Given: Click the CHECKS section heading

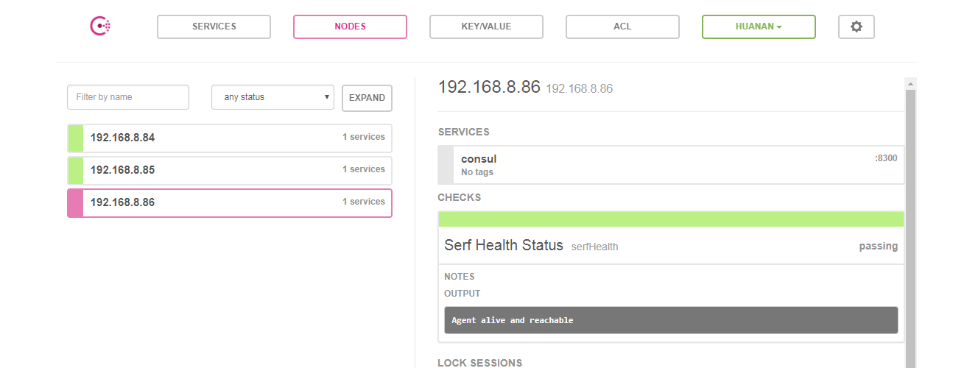Looking at the screenshot, I should click(460, 197).
